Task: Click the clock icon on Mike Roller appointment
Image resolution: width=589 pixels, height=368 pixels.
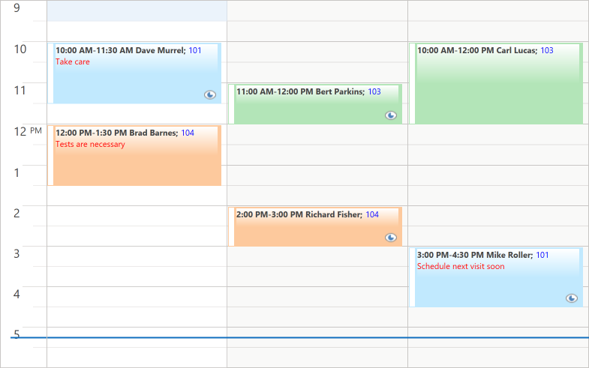Action: 571,298
